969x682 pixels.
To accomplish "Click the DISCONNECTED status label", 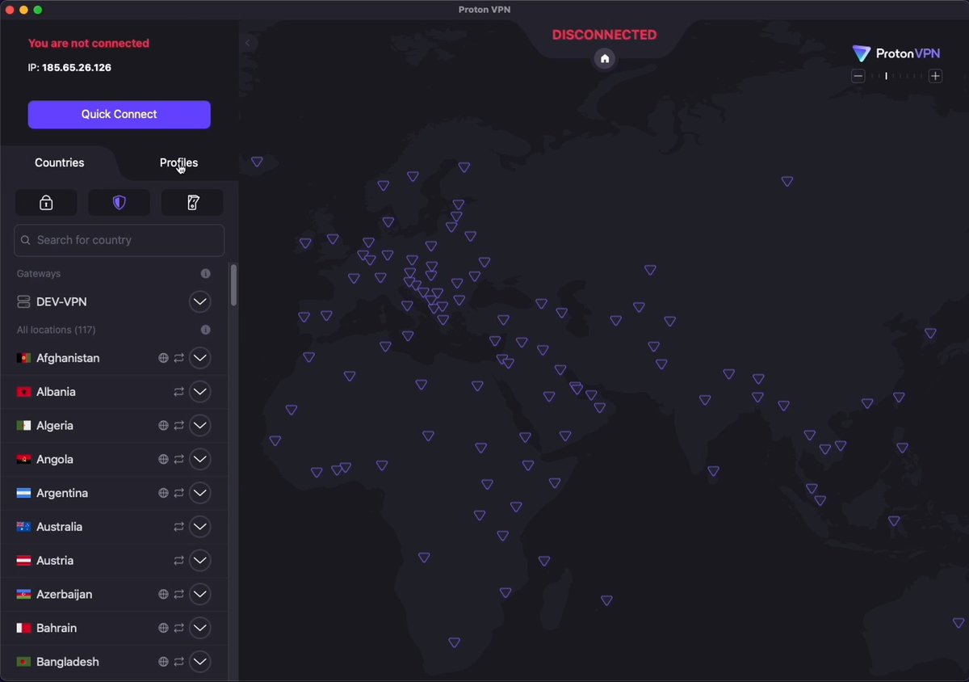I will point(605,35).
